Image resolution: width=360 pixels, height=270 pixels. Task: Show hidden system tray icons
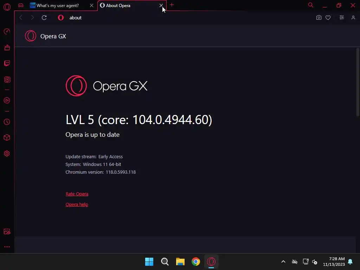pyautogui.click(x=283, y=262)
